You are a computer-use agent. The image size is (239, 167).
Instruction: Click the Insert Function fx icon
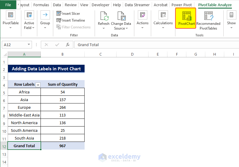pyautogui.click(x=68, y=45)
